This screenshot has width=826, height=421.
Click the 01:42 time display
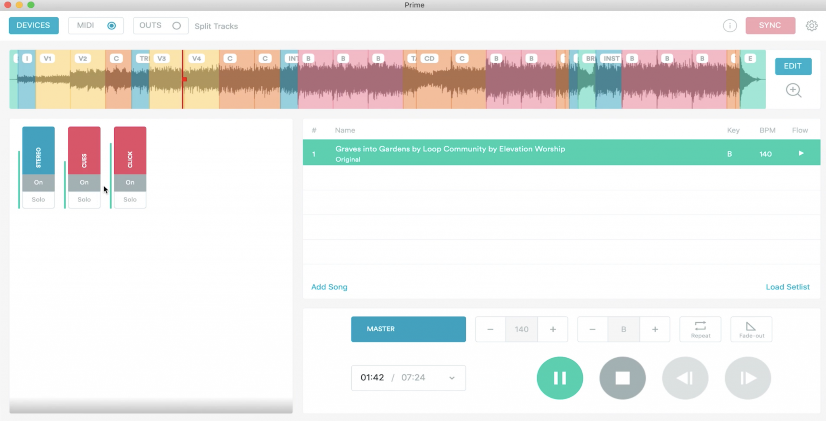372,377
